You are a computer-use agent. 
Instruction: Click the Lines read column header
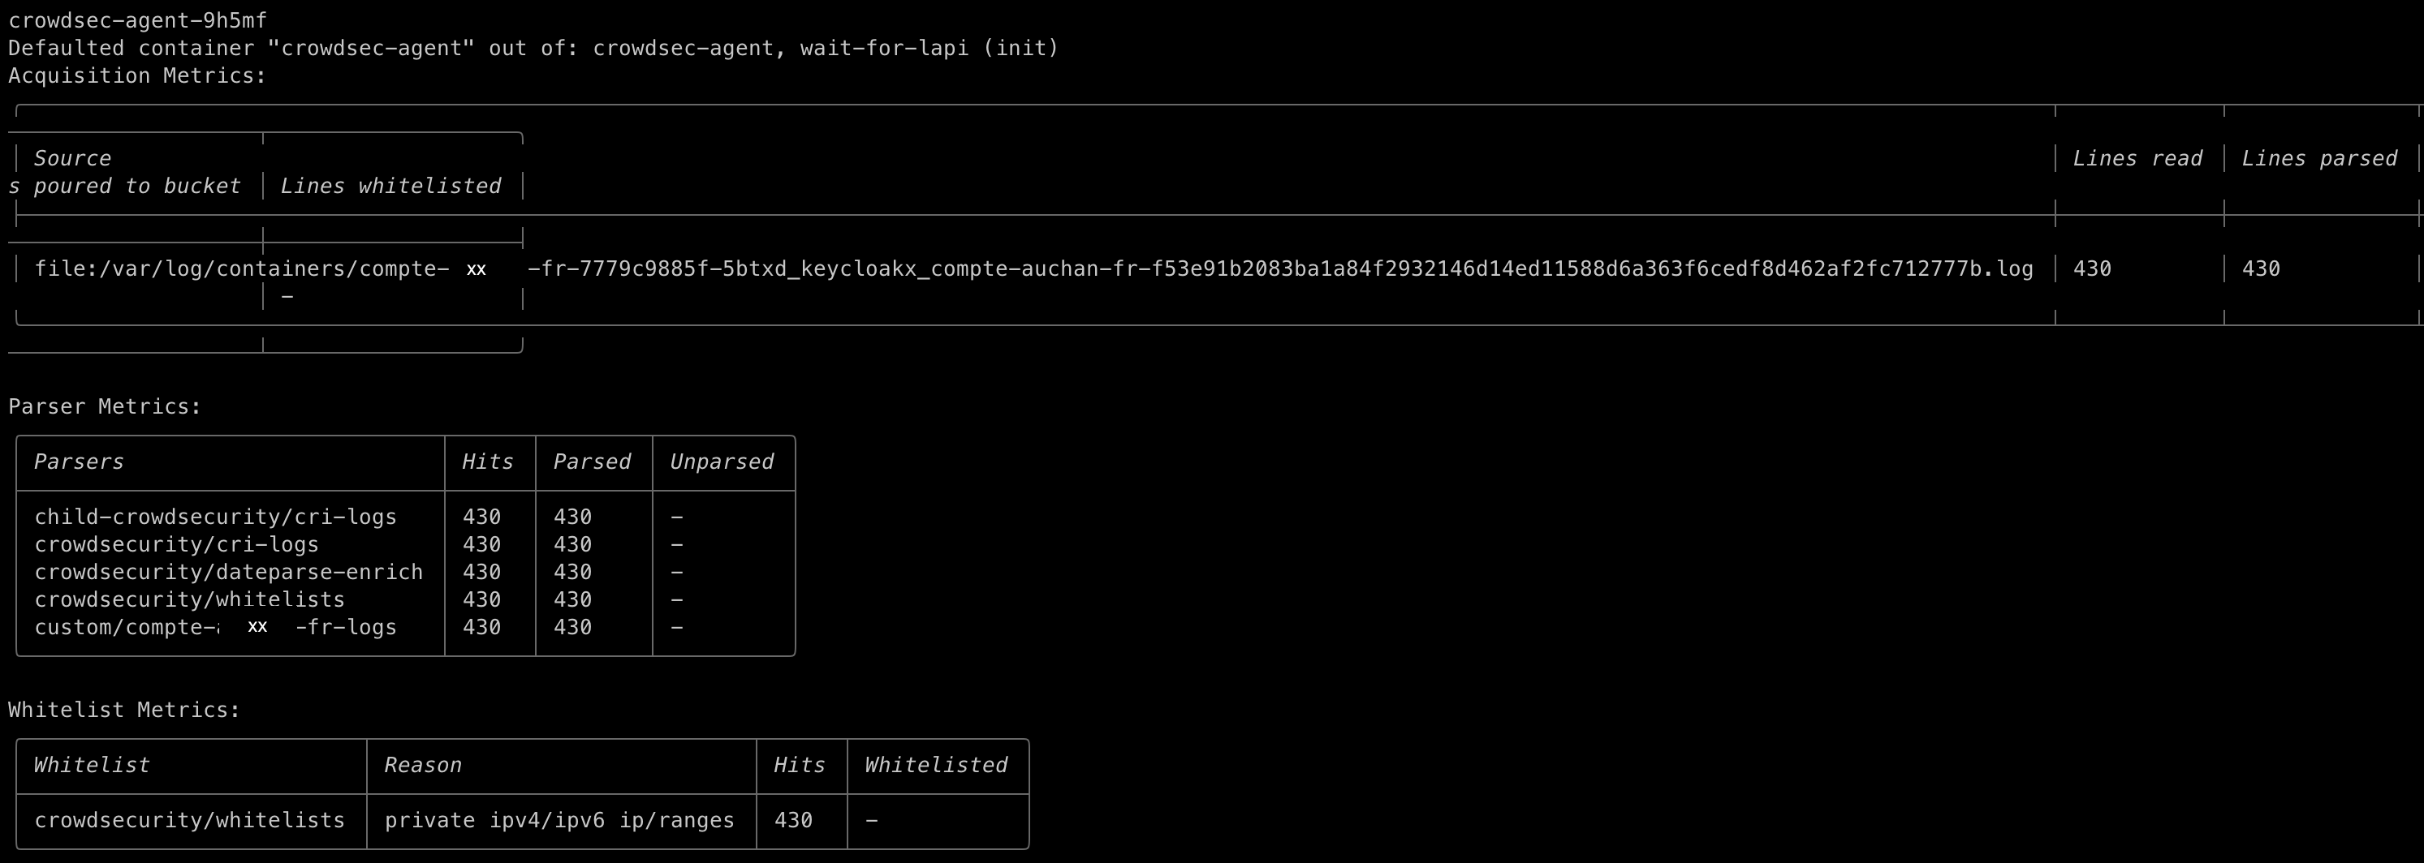(2137, 159)
